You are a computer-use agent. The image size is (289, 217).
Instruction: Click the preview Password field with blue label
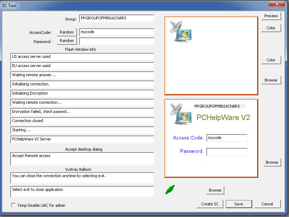pyautogui.click(x=227, y=152)
